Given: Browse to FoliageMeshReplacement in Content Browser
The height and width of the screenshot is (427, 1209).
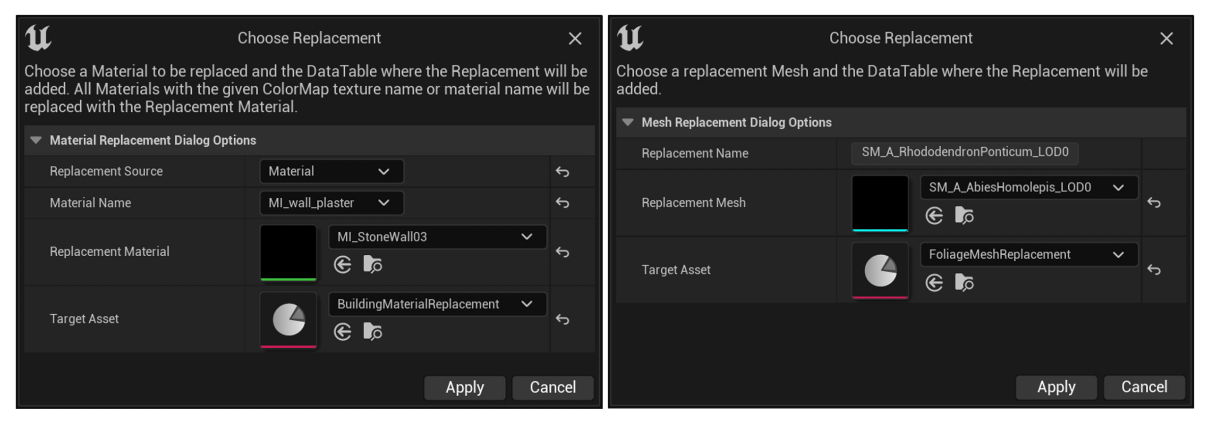Looking at the screenshot, I should click(964, 283).
